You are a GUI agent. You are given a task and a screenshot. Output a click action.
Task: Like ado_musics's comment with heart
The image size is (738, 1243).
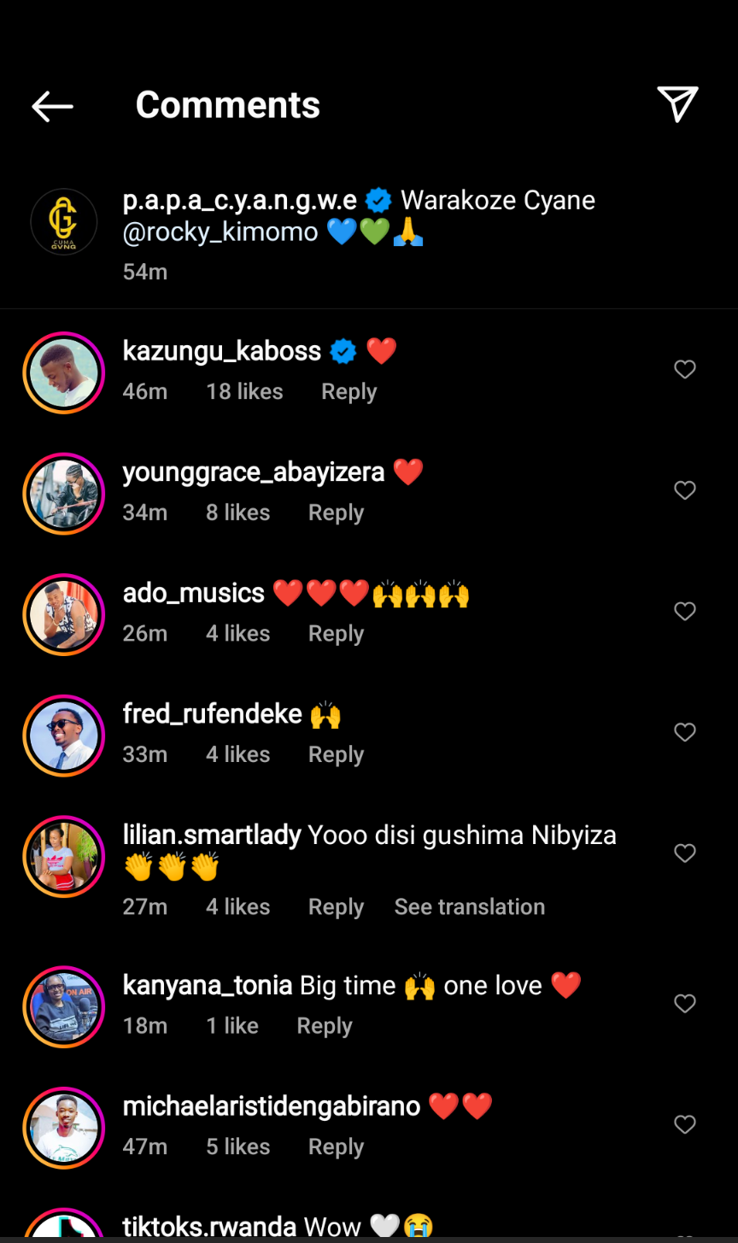(x=685, y=612)
